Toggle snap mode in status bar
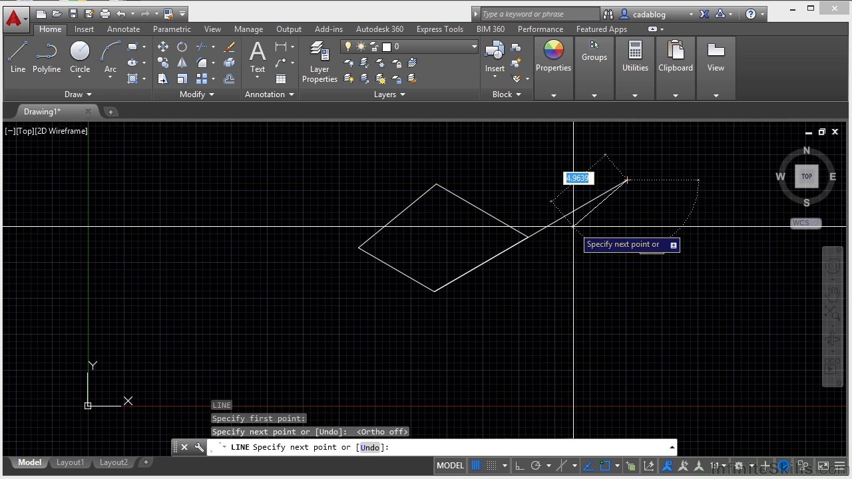852x479 pixels. (x=491, y=466)
